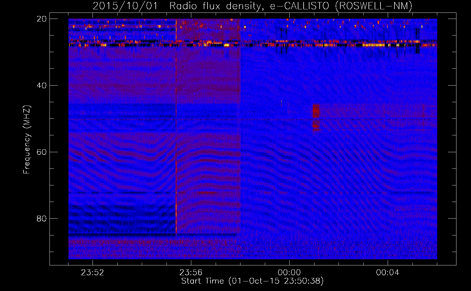
Task: Click the '40' frequency tick label
Action: coord(42,86)
